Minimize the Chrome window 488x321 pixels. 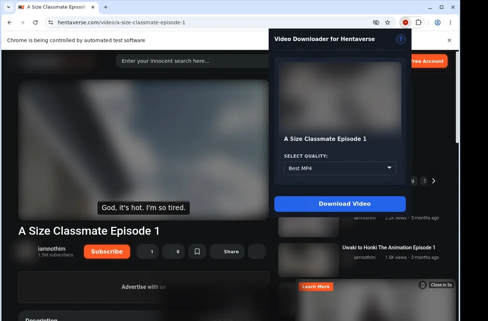431,7
